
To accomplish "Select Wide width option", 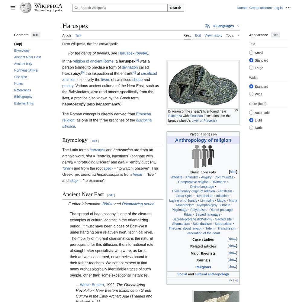I will [x=251, y=94].
